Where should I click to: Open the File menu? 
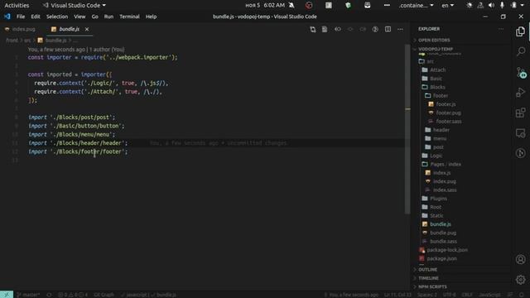[x=21, y=17]
